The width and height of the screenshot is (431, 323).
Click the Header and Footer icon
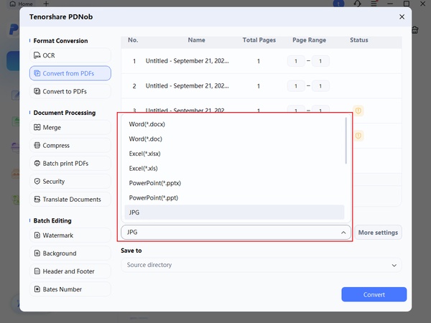37,271
